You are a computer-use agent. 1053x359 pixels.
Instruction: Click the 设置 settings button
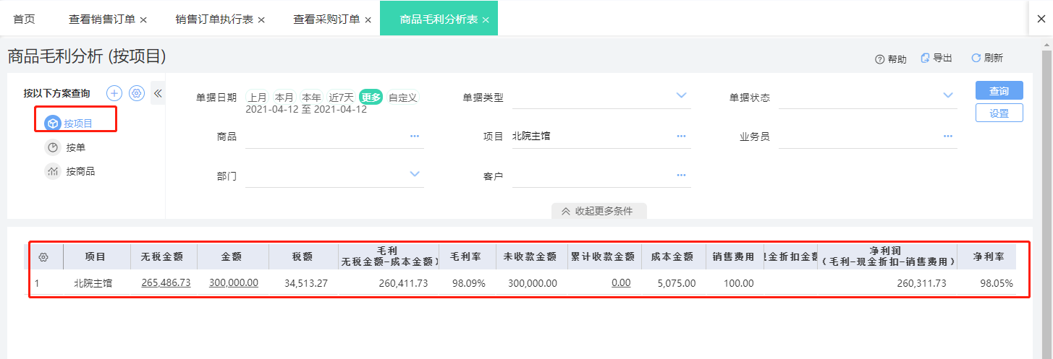(x=999, y=113)
